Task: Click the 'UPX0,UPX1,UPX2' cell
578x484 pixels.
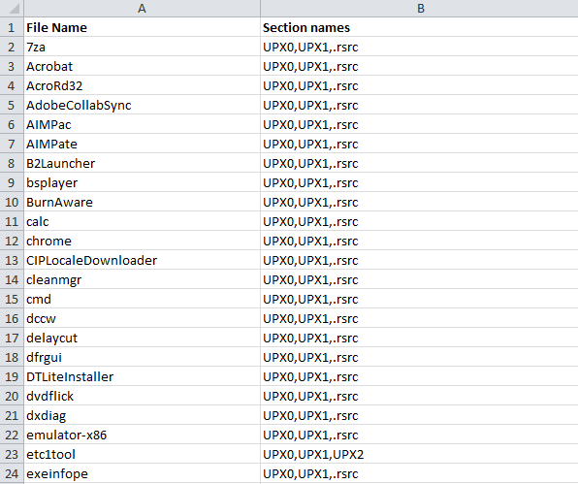Action: 419,454
